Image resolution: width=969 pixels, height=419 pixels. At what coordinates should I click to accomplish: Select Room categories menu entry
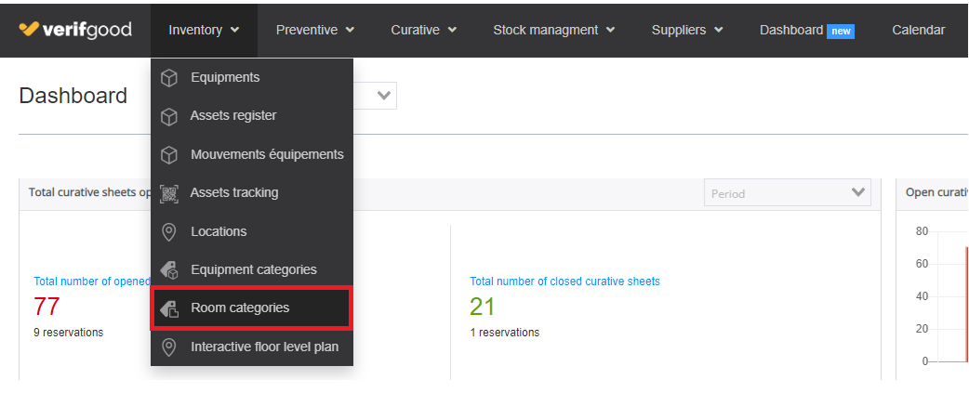251,308
